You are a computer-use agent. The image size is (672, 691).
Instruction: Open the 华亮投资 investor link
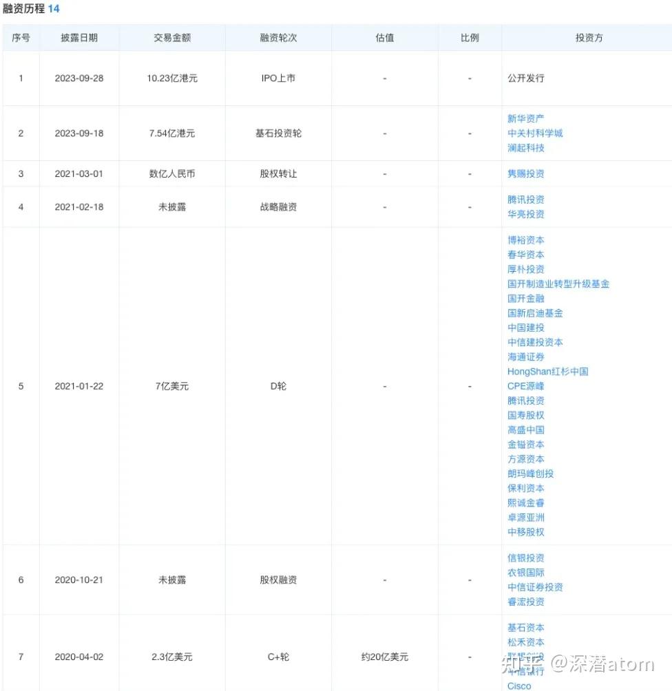(525, 214)
